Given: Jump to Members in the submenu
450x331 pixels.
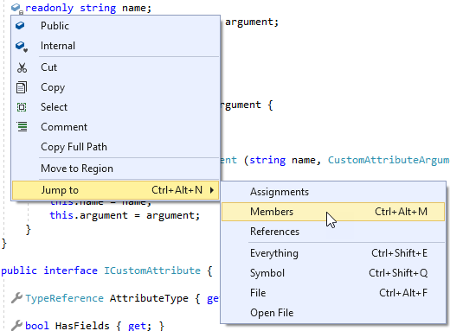Looking at the screenshot, I should coord(333,212).
